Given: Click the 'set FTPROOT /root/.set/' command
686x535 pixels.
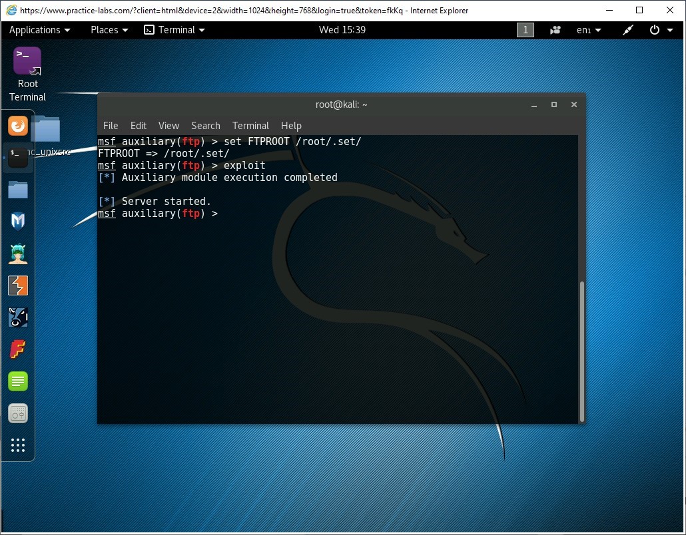Looking at the screenshot, I should [292, 142].
